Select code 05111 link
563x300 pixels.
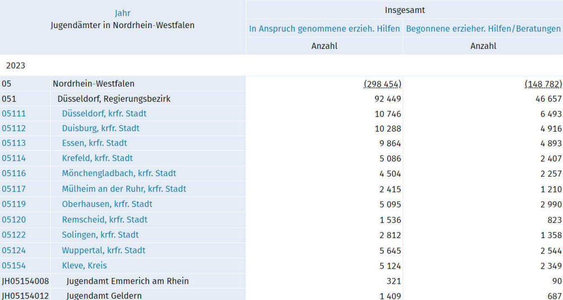[14, 114]
